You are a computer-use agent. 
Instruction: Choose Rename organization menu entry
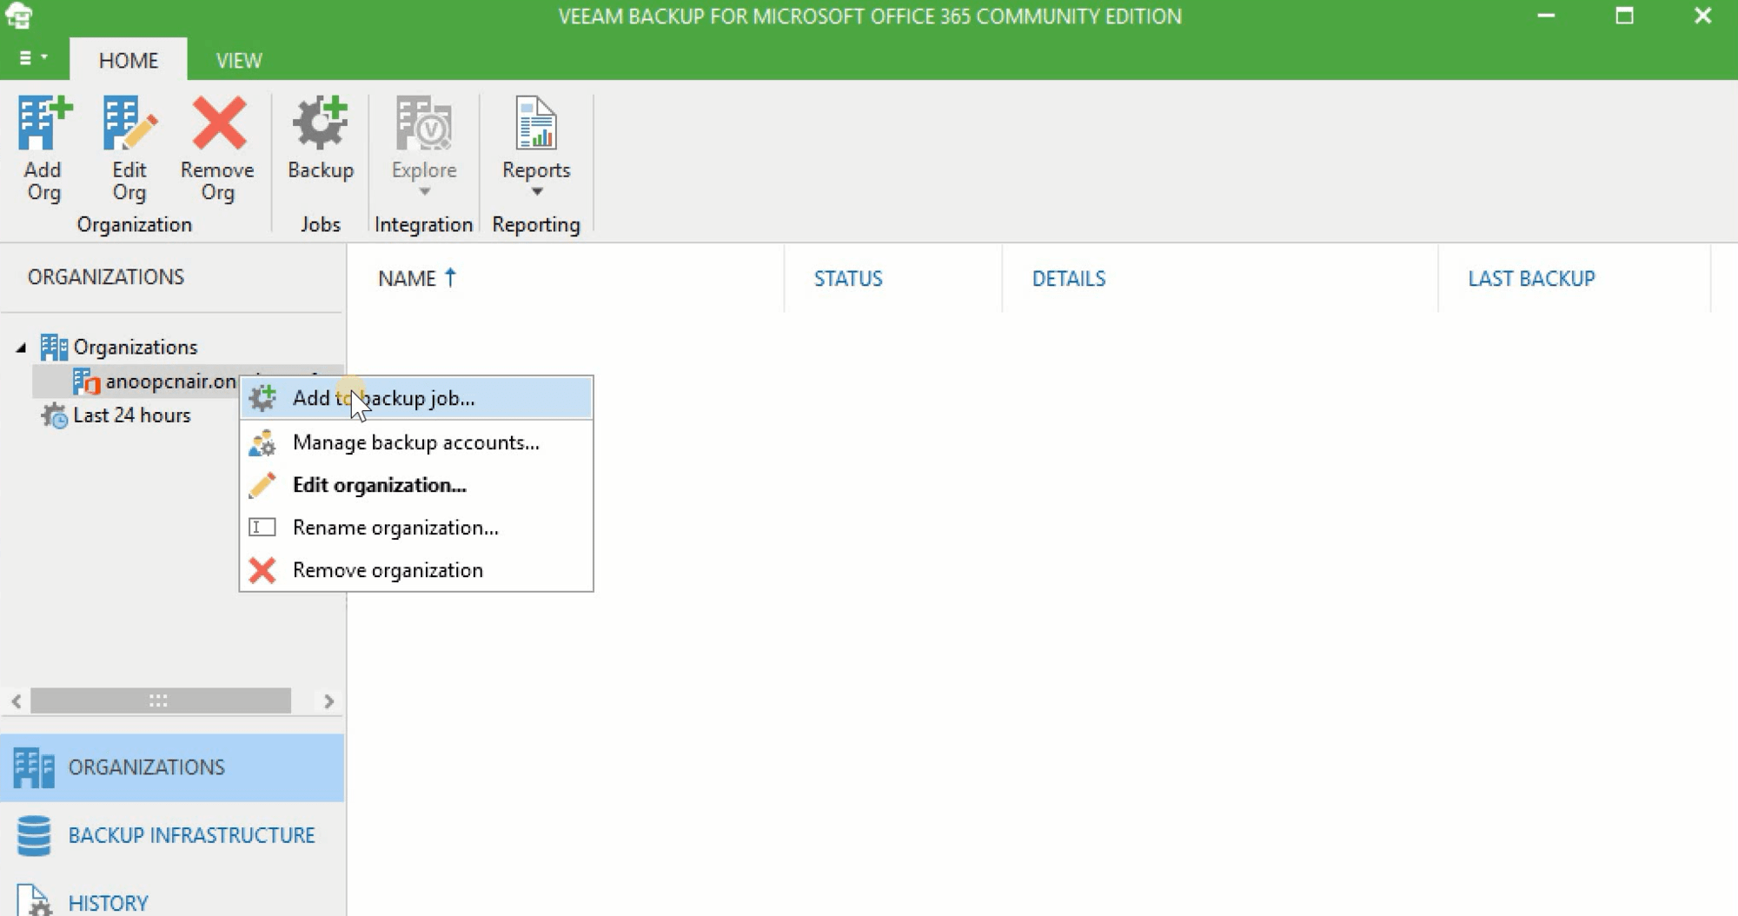416,528
